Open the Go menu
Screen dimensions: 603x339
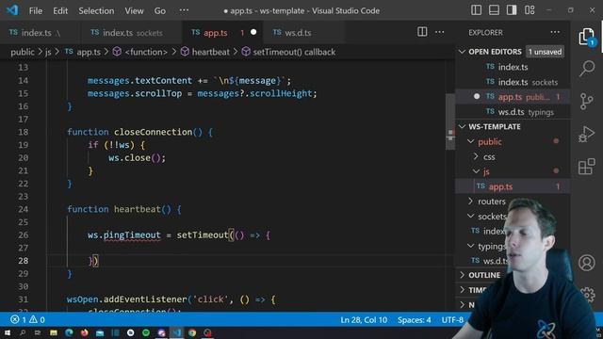[160, 10]
